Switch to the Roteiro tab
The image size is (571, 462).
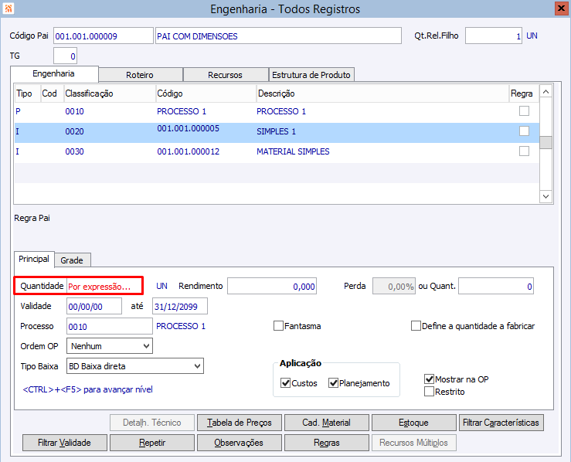click(140, 75)
